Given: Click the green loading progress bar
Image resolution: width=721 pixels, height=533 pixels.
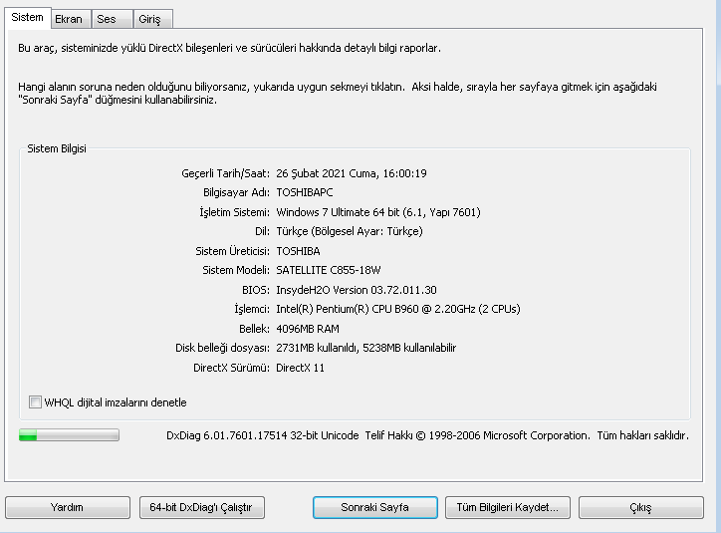Looking at the screenshot, I should (x=69, y=435).
